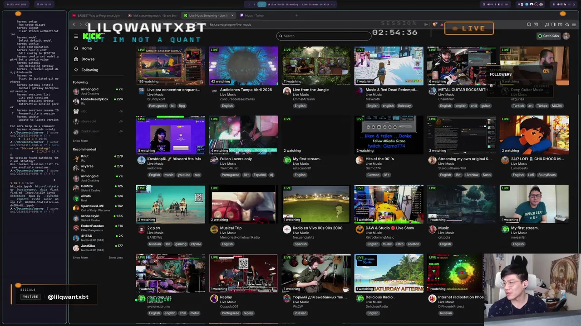Collapse Recommended list with Show Less

(x=115, y=258)
